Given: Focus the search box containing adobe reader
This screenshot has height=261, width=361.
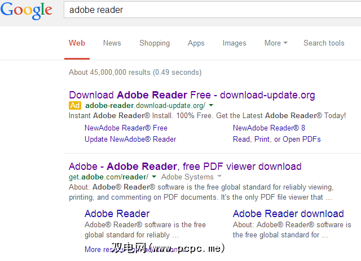Looking at the screenshot, I should (x=212, y=10).
